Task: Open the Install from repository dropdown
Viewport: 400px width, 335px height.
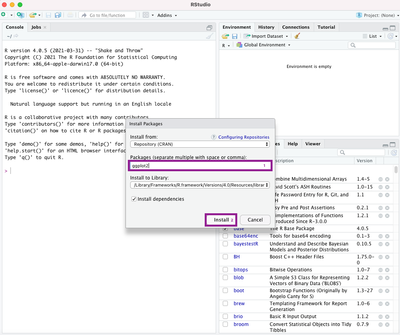Action: tap(200, 144)
